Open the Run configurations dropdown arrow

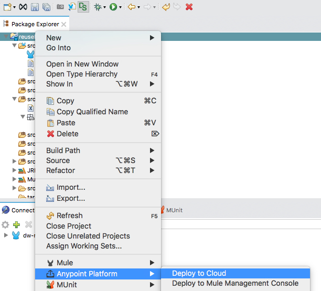tap(121, 7)
